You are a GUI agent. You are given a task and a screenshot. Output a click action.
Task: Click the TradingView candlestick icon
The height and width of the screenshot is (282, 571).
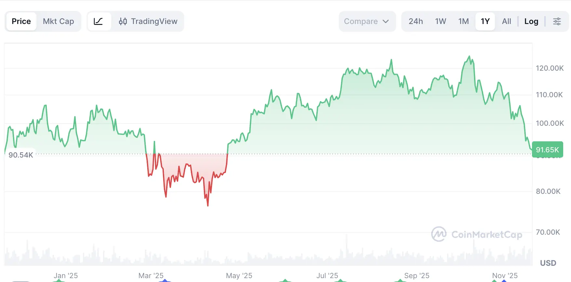[123, 21]
